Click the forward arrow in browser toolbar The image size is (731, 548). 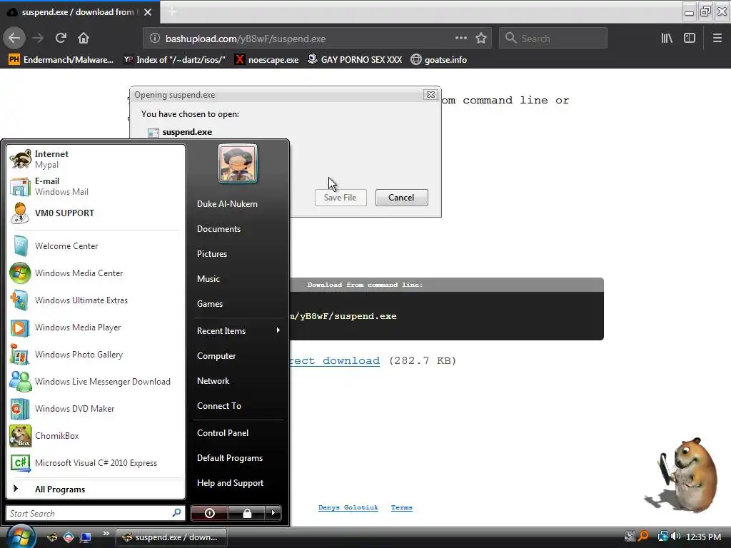pyautogui.click(x=38, y=39)
